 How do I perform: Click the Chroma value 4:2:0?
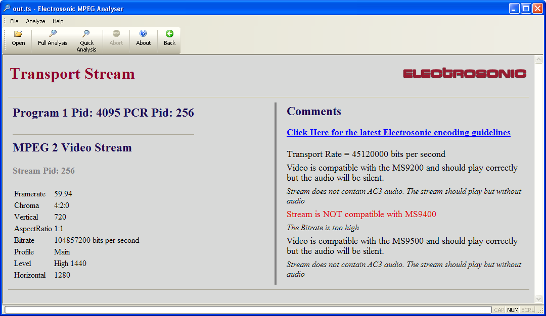point(62,205)
